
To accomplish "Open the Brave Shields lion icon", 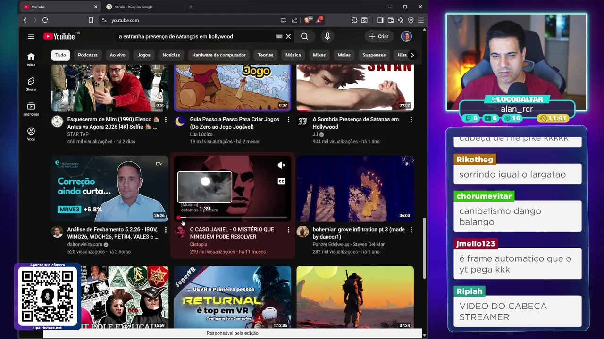I will [x=307, y=20].
